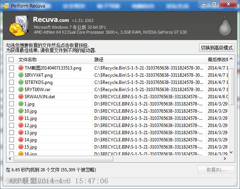This screenshot has width=240, height=189.
Task: Click the green status dot beside $IRVYX4T.png
Action: [21, 75]
